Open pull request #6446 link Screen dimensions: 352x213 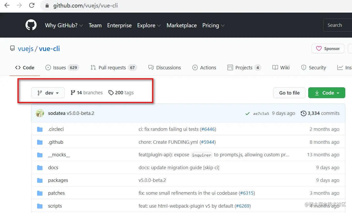[208, 129]
